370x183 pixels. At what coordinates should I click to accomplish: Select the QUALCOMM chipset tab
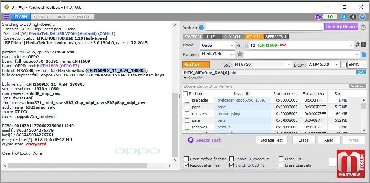tap(233, 37)
